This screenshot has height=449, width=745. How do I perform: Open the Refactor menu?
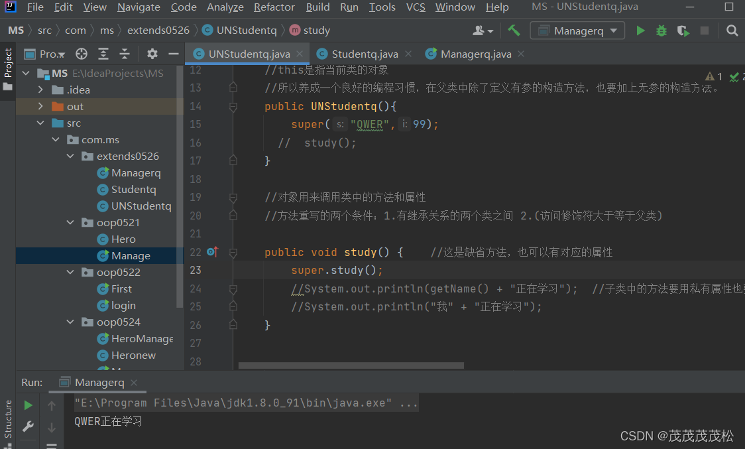pos(274,7)
